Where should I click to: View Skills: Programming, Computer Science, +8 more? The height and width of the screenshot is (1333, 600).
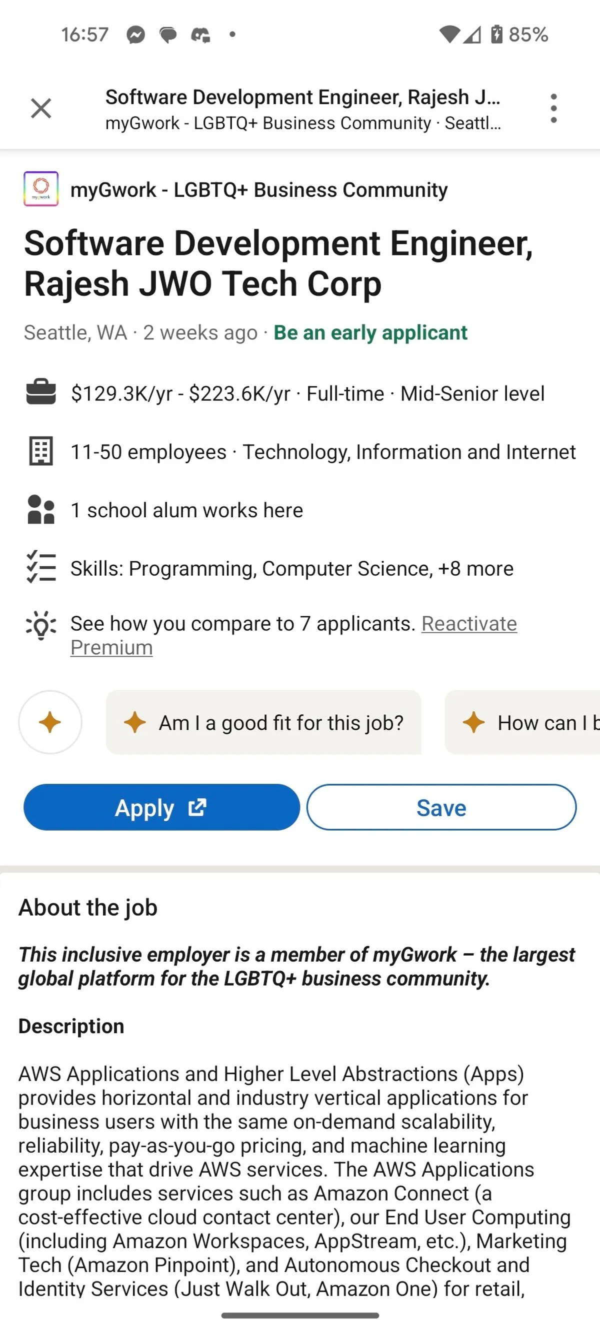[292, 568]
